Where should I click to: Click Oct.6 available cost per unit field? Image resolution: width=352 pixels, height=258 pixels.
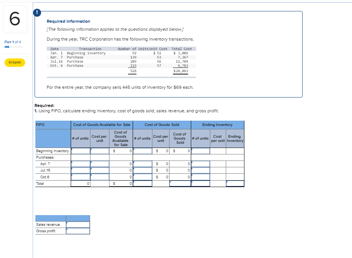point(100,177)
